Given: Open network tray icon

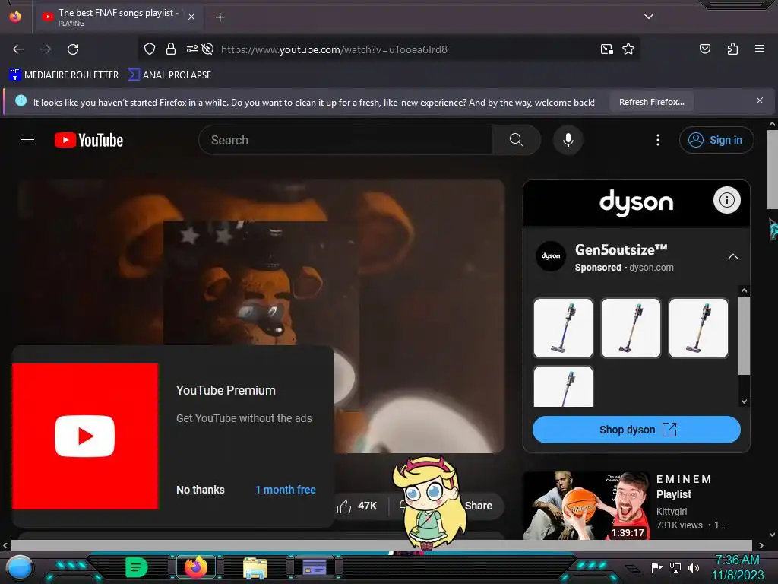Looking at the screenshot, I should click(675, 567).
